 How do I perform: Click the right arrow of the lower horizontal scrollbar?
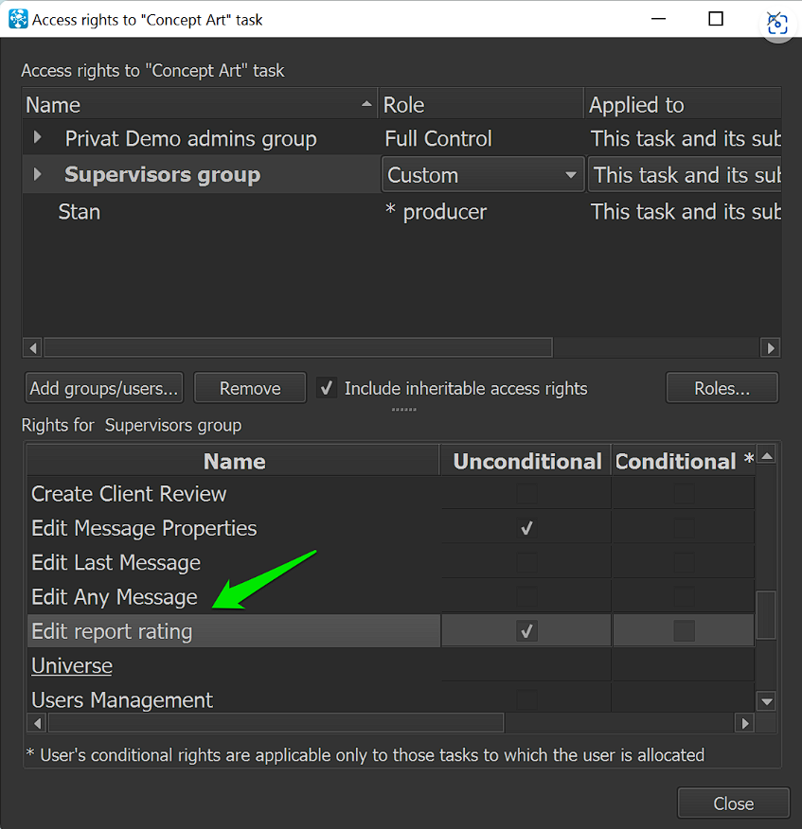pyautogui.click(x=745, y=723)
